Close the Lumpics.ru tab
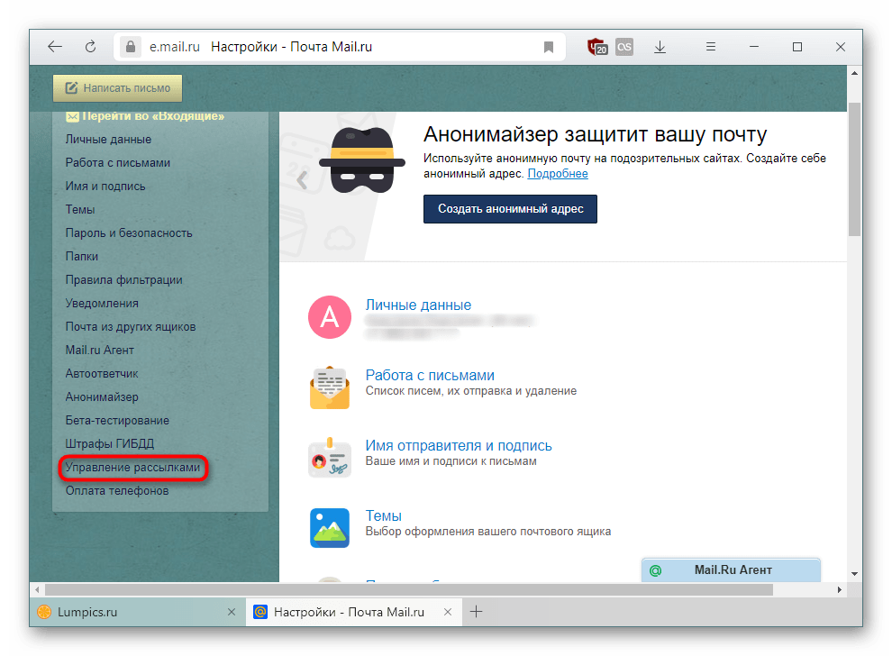The height and width of the screenshot is (656, 892). 232,612
